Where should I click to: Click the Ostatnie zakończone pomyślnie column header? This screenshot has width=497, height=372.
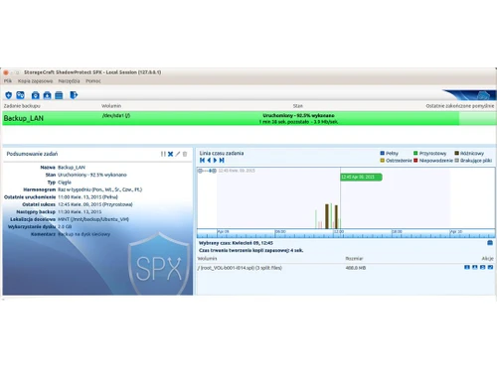click(x=460, y=106)
